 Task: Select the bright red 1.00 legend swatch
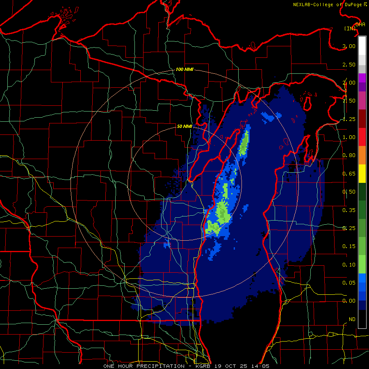coord(362,137)
